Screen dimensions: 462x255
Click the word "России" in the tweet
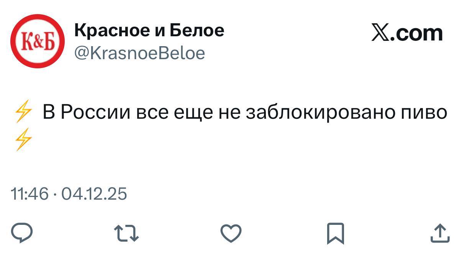point(95,113)
